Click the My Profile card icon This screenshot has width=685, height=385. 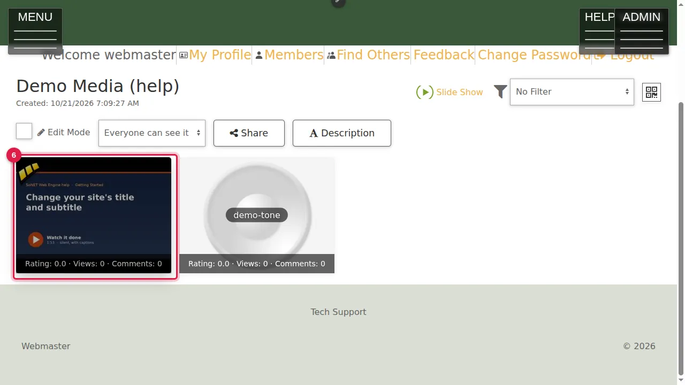click(184, 55)
